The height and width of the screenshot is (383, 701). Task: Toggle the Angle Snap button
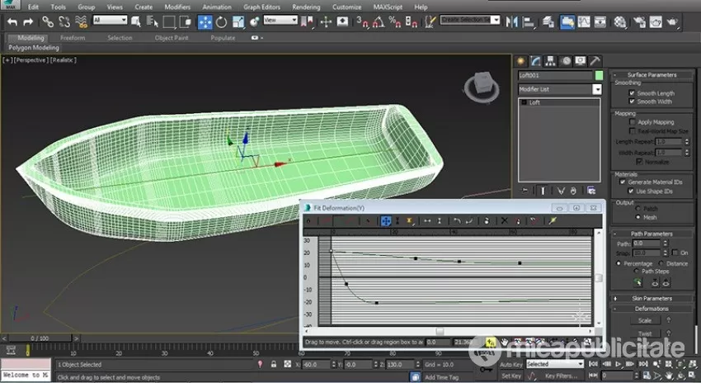(379, 21)
